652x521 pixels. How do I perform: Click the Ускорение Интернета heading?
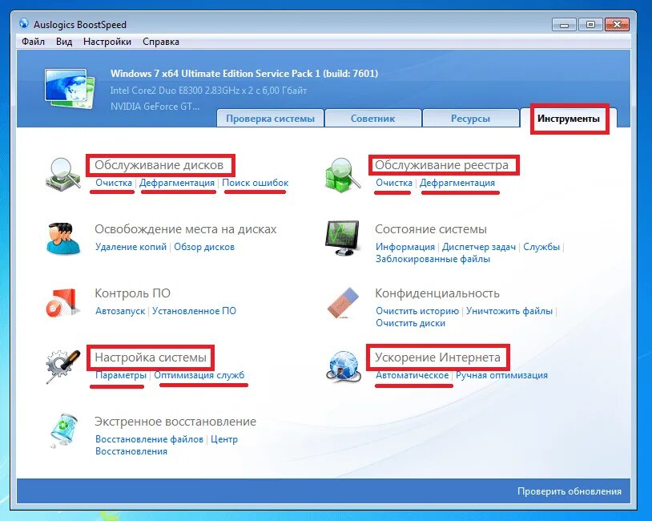tap(437, 357)
